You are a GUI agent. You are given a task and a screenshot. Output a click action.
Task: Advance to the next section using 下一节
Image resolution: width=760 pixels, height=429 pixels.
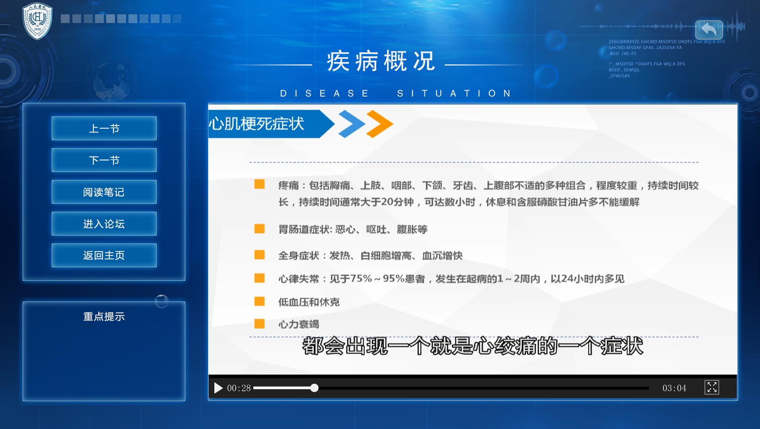(104, 160)
